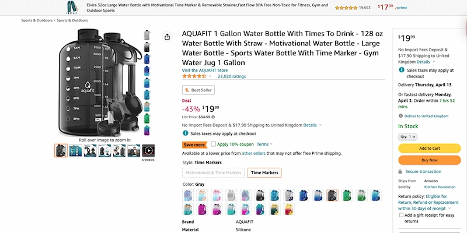Click the Best Seller badge

coord(198,90)
